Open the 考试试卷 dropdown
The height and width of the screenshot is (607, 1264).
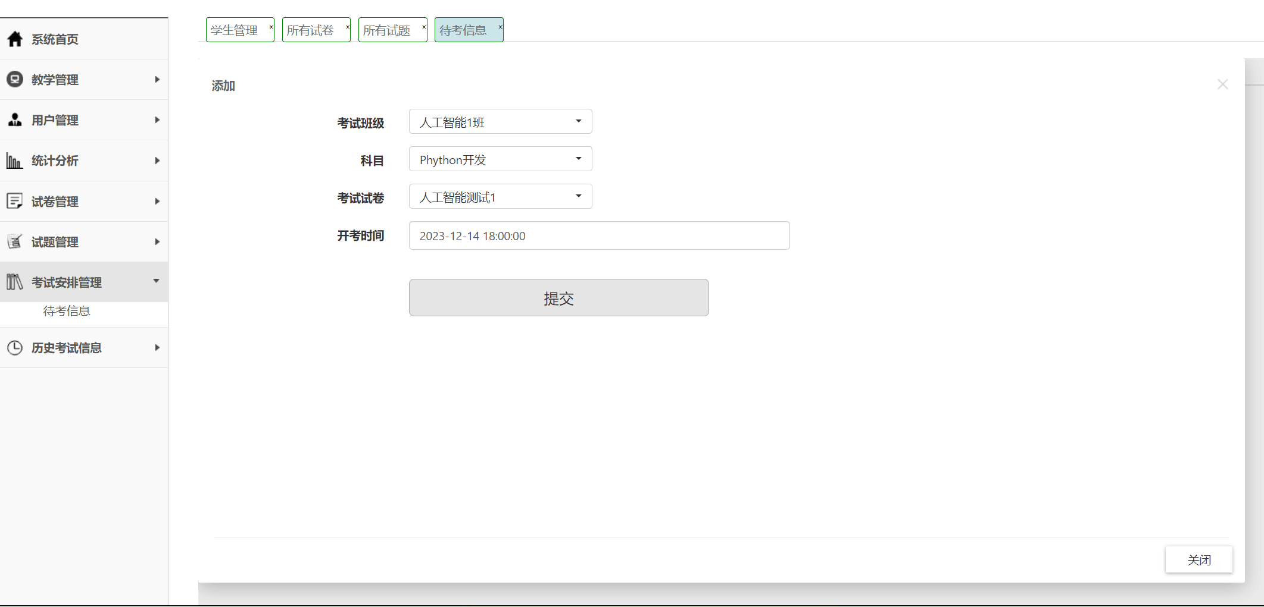point(500,196)
